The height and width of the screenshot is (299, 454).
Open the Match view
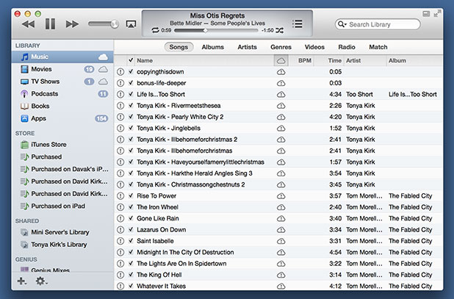[x=378, y=47]
